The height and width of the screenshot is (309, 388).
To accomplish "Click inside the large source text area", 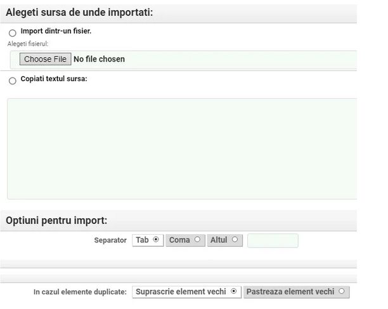I will click(181, 148).
